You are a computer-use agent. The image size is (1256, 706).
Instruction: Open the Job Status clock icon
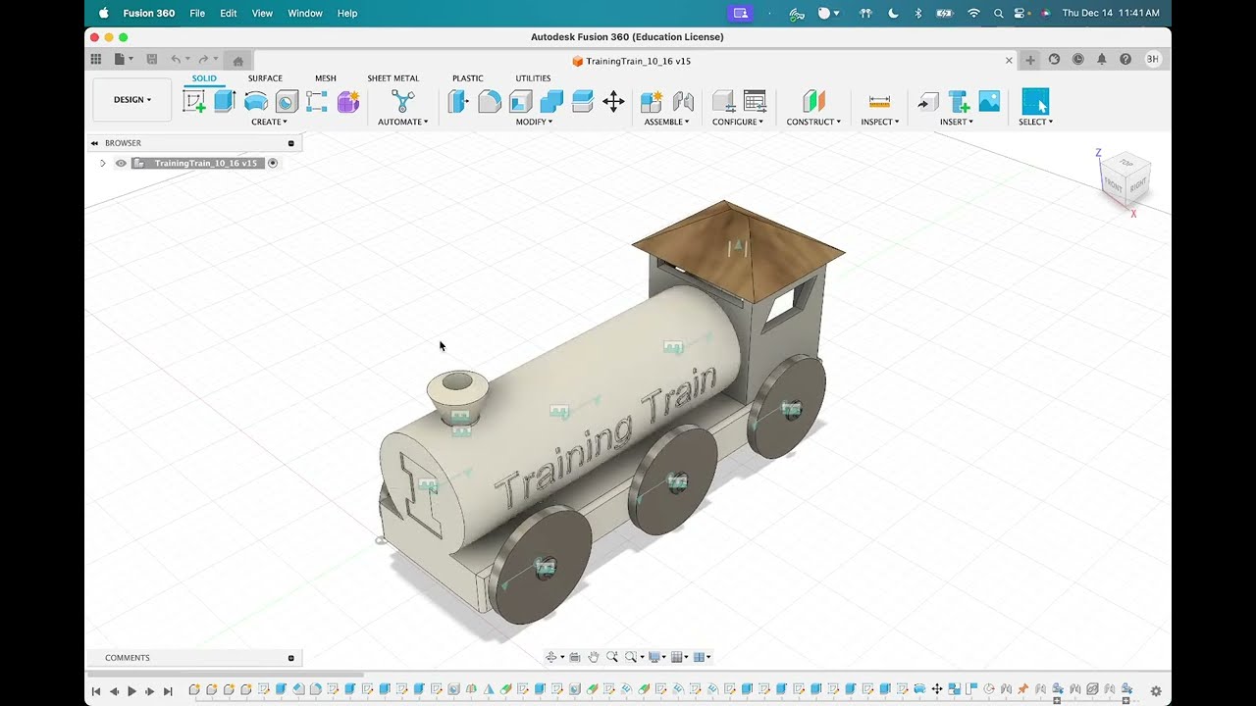(x=1077, y=60)
